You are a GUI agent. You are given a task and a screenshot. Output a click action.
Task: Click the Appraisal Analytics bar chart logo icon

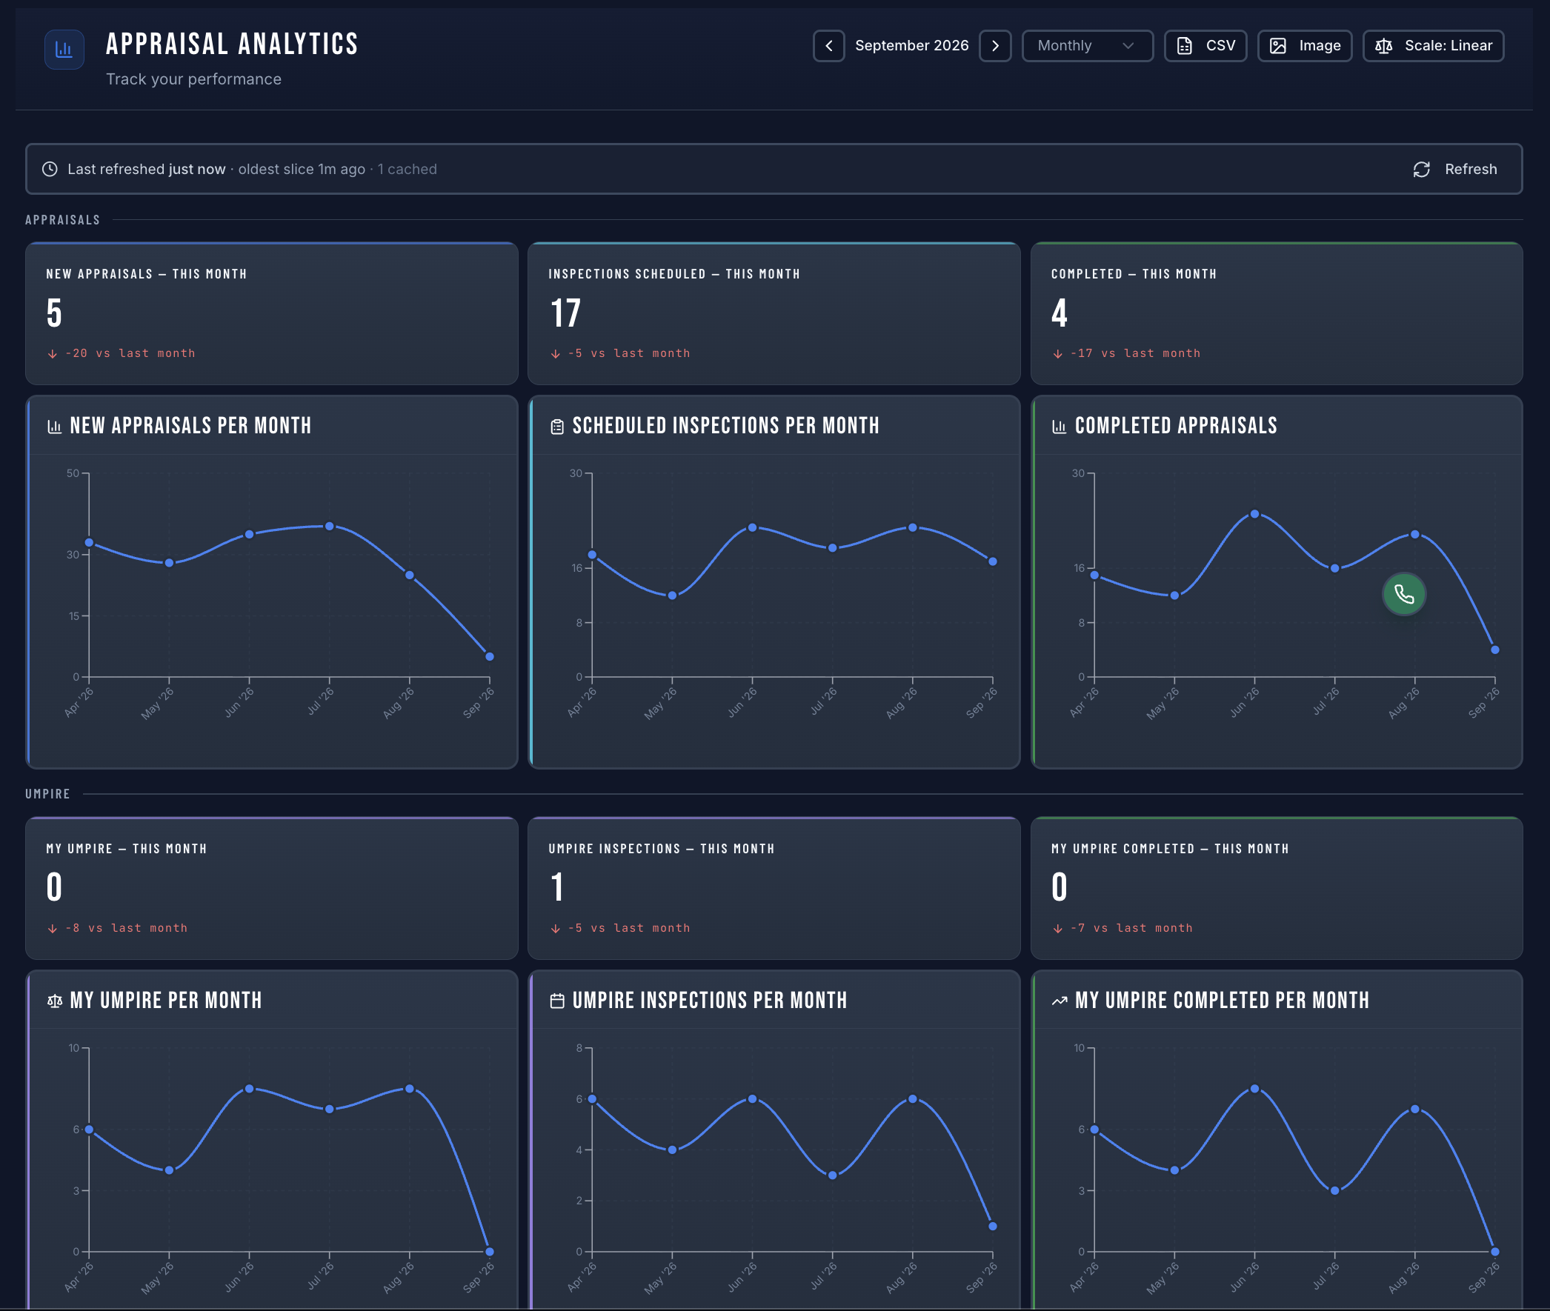tap(64, 50)
